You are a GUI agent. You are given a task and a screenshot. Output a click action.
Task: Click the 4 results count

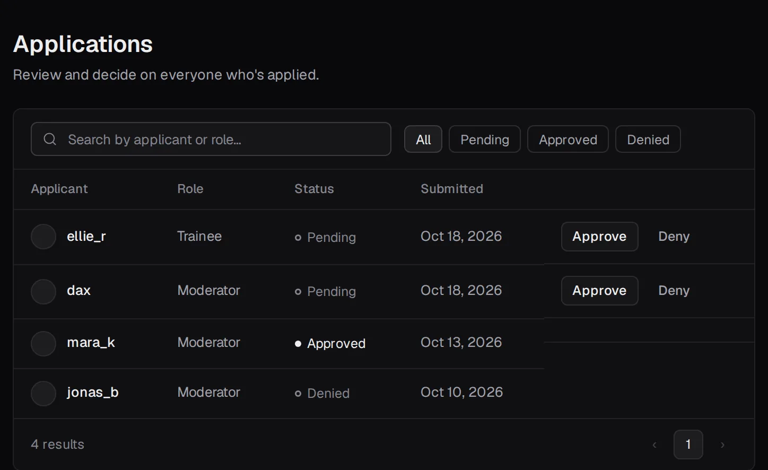pyautogui.click(x=58, y=445)
